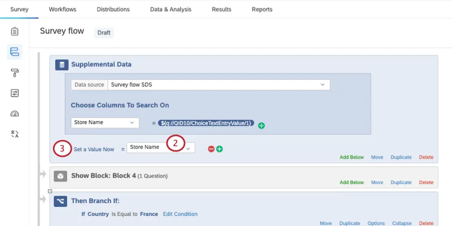Click the Branch element icon
The image size is (452, 226).
pos(60,201)
